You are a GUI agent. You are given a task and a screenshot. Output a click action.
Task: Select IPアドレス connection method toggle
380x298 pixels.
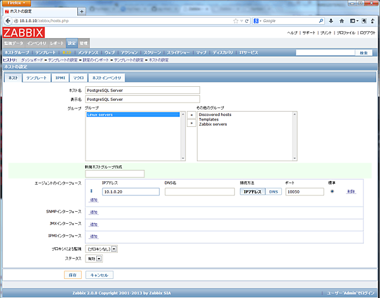coord(251,191)
